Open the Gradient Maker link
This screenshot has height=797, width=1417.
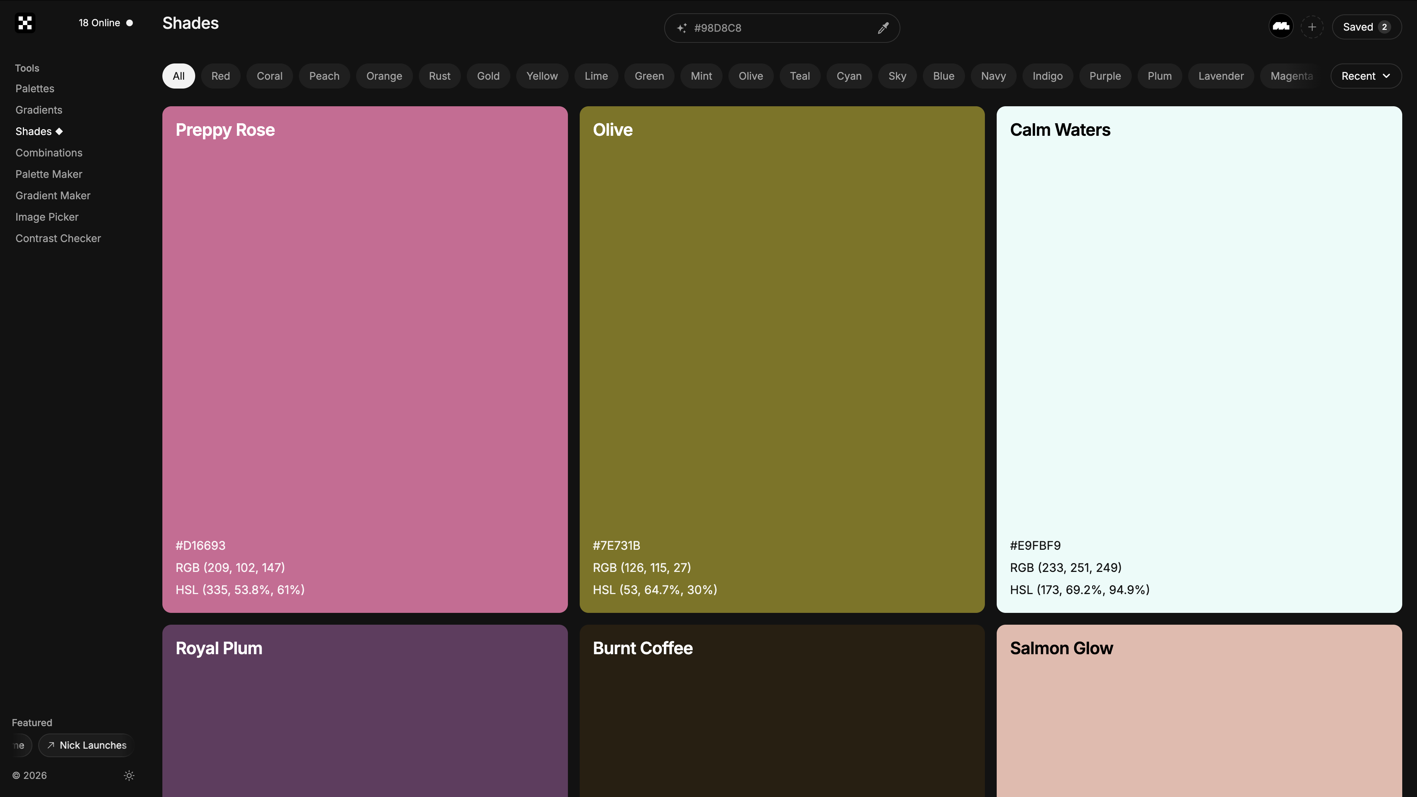(53, 195)
